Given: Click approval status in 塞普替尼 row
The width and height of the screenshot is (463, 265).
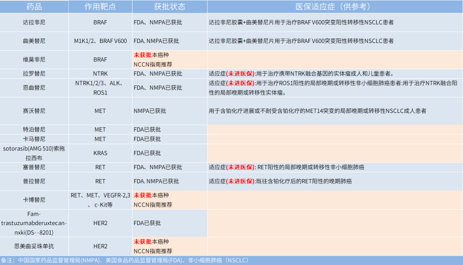Looking at the screenshot, I should 158,167.
